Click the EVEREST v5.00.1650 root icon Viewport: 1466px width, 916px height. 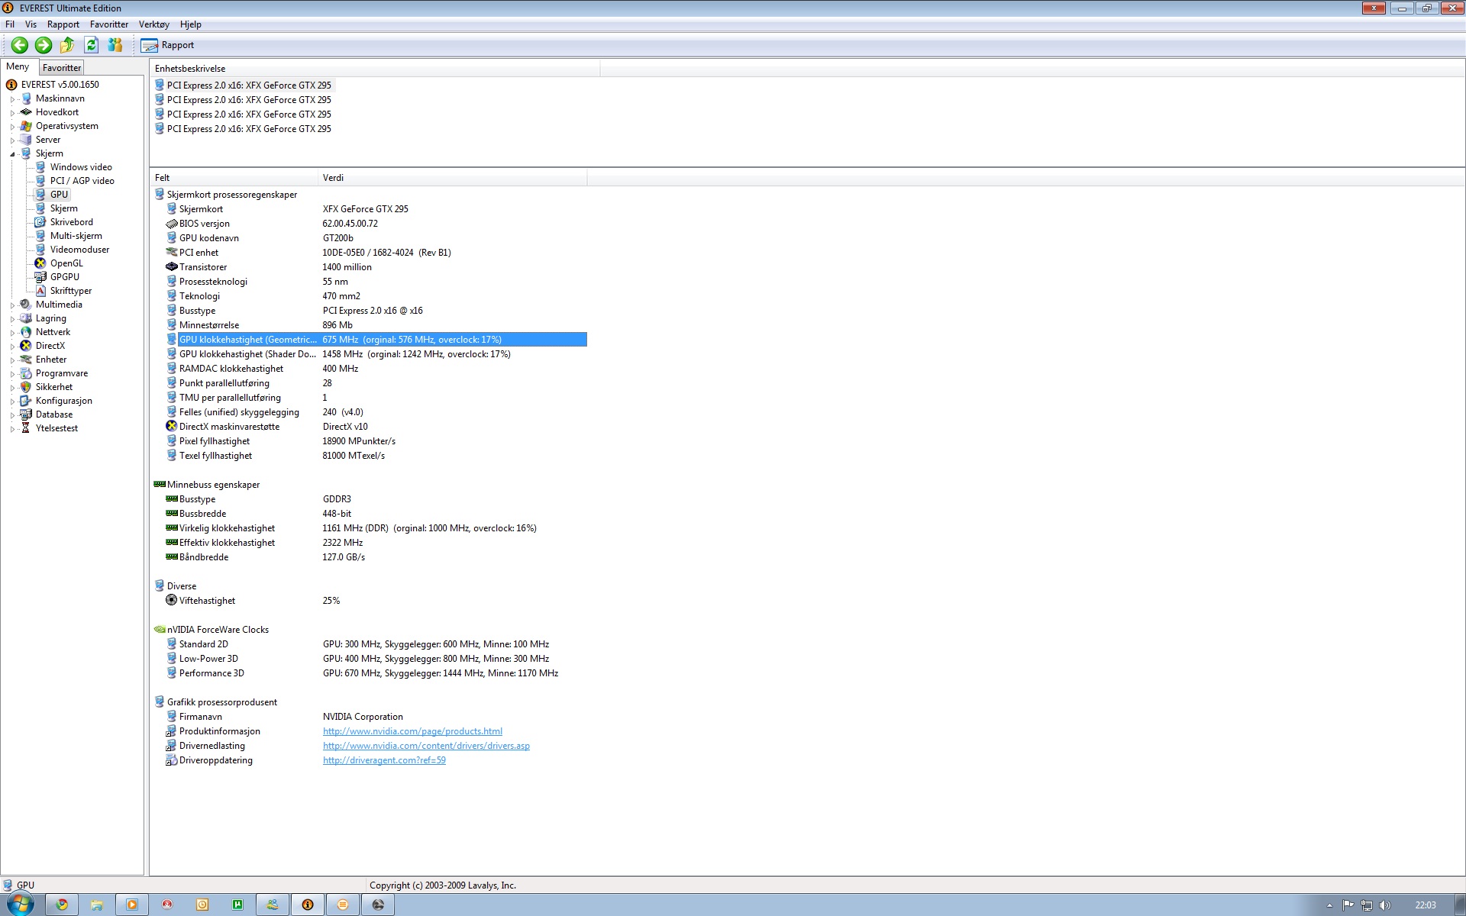coord(11,85)
